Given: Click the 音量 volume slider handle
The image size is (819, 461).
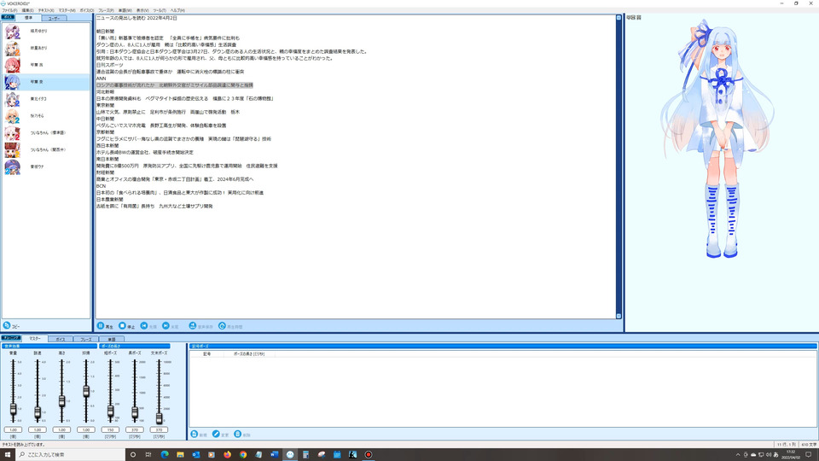Looking at the screenshot, I should [13, 409].
